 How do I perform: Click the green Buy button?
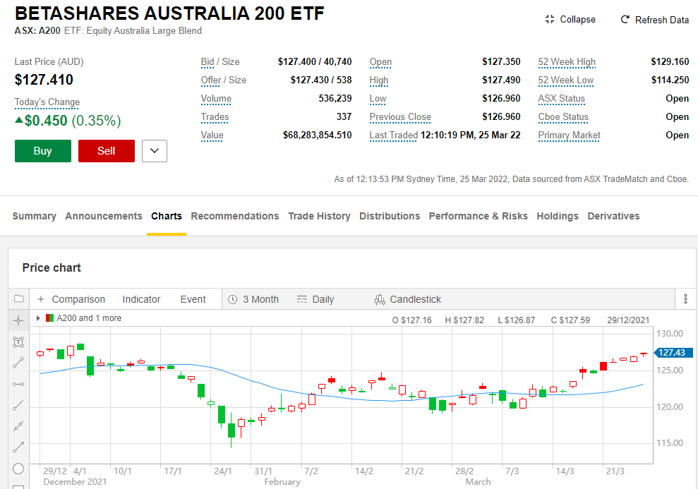[x=43, y=151]
